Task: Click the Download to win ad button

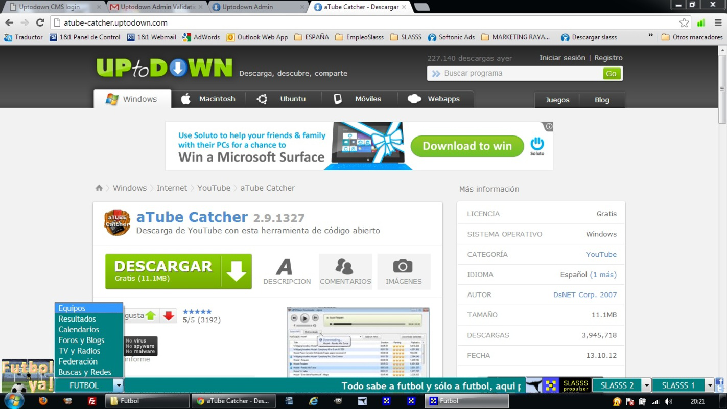Action: pos(467,146)
